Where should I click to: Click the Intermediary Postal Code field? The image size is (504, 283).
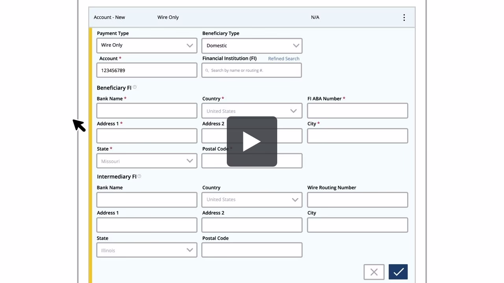click(252, 250)
